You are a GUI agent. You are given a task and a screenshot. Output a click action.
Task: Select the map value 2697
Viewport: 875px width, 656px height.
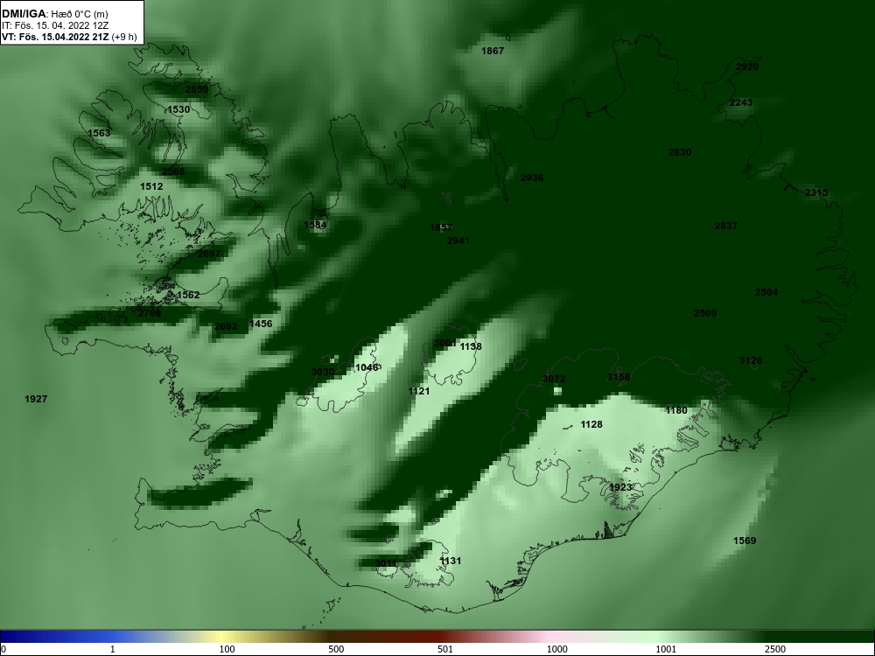click(x=209, y=254)
